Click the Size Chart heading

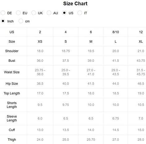pyautogui.click(x=75, y=4)
